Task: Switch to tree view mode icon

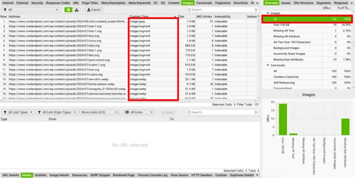Action: (x=77, y=10)
